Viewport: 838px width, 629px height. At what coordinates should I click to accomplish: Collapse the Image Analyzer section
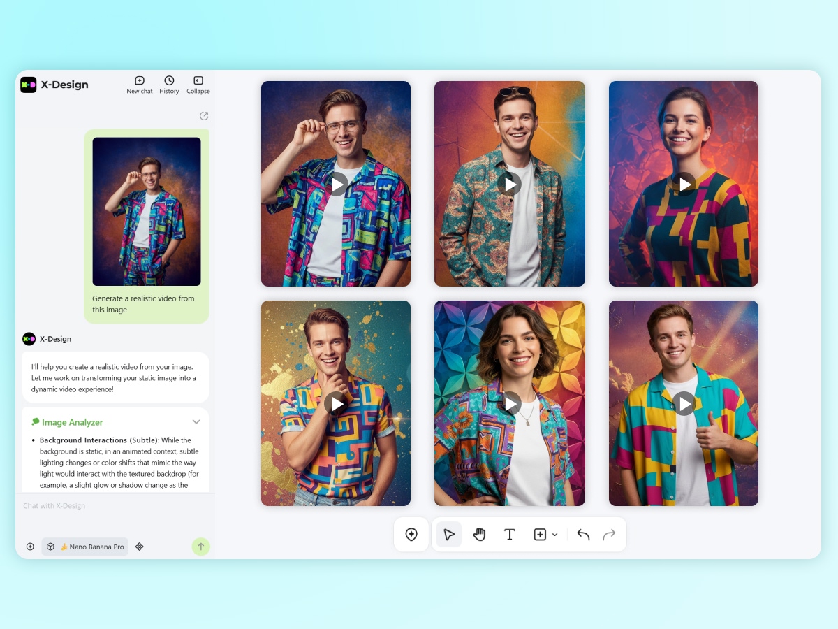pyautogui.click(x=196, y=422)
